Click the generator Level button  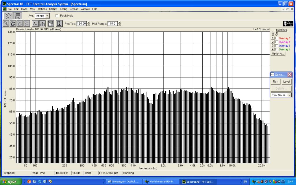pyautogui.click(x=286, y=82)
